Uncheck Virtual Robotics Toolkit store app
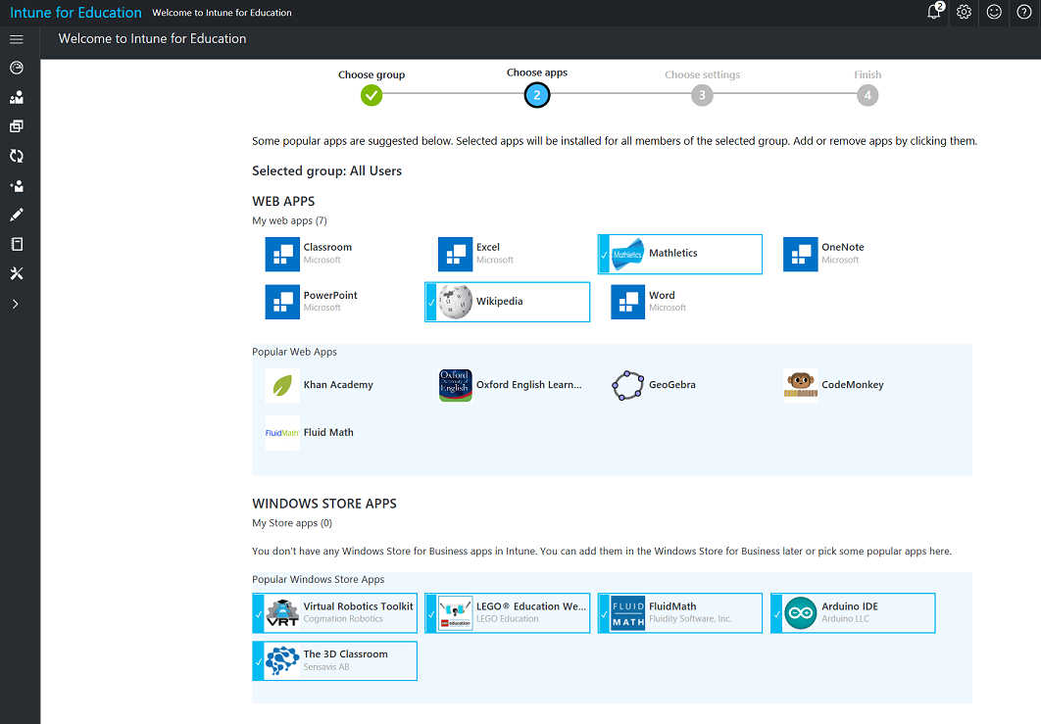 point(334,613)
